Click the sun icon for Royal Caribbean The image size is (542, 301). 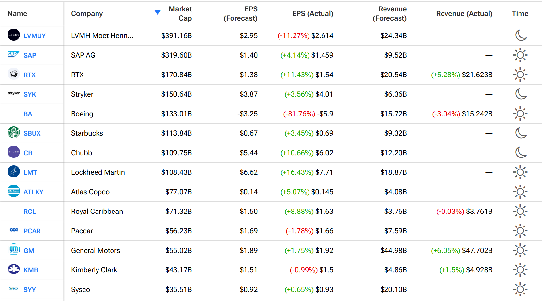pos(520,211)
